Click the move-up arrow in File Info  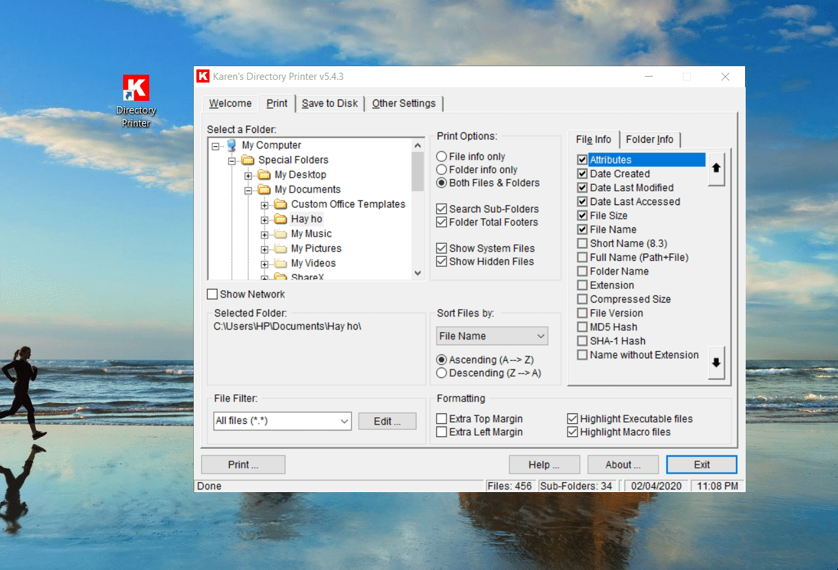tap(716, 168)
